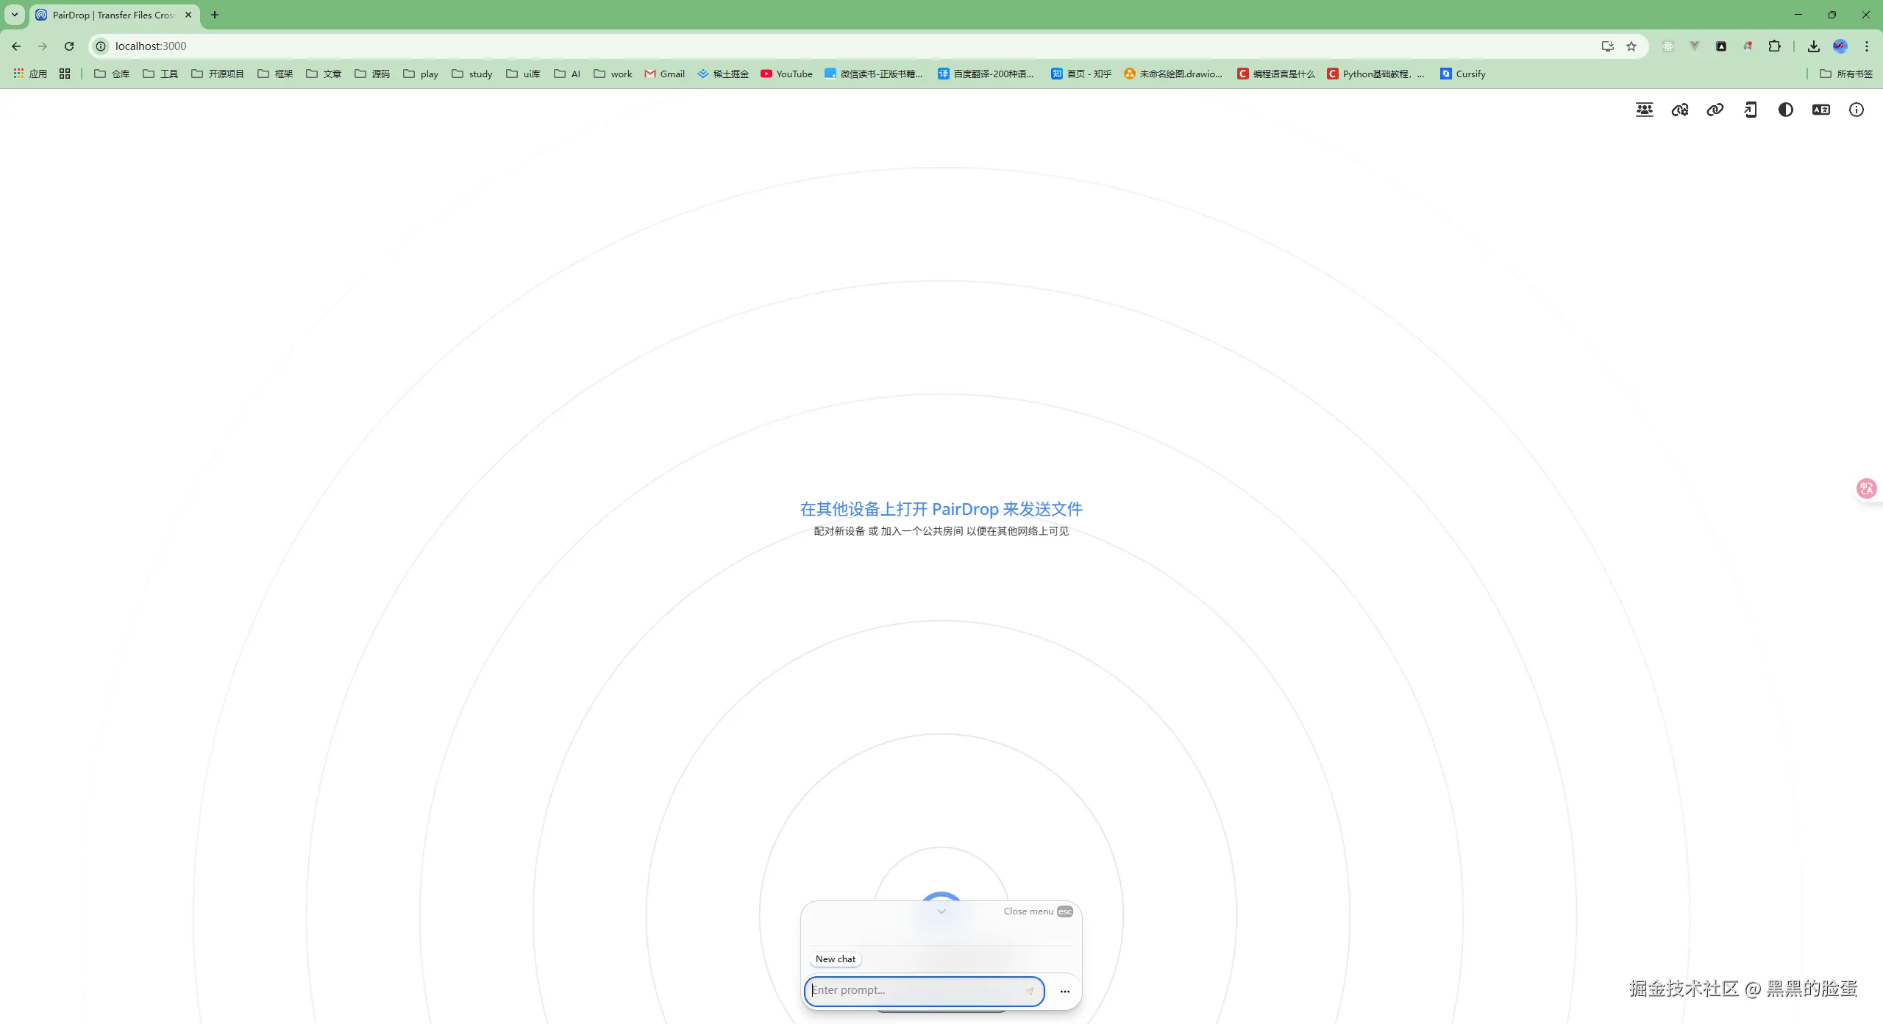Click the send prompt paper-plane icon
The height and width of the screenshot is (1024, 1883).
tap(1030, 991)
